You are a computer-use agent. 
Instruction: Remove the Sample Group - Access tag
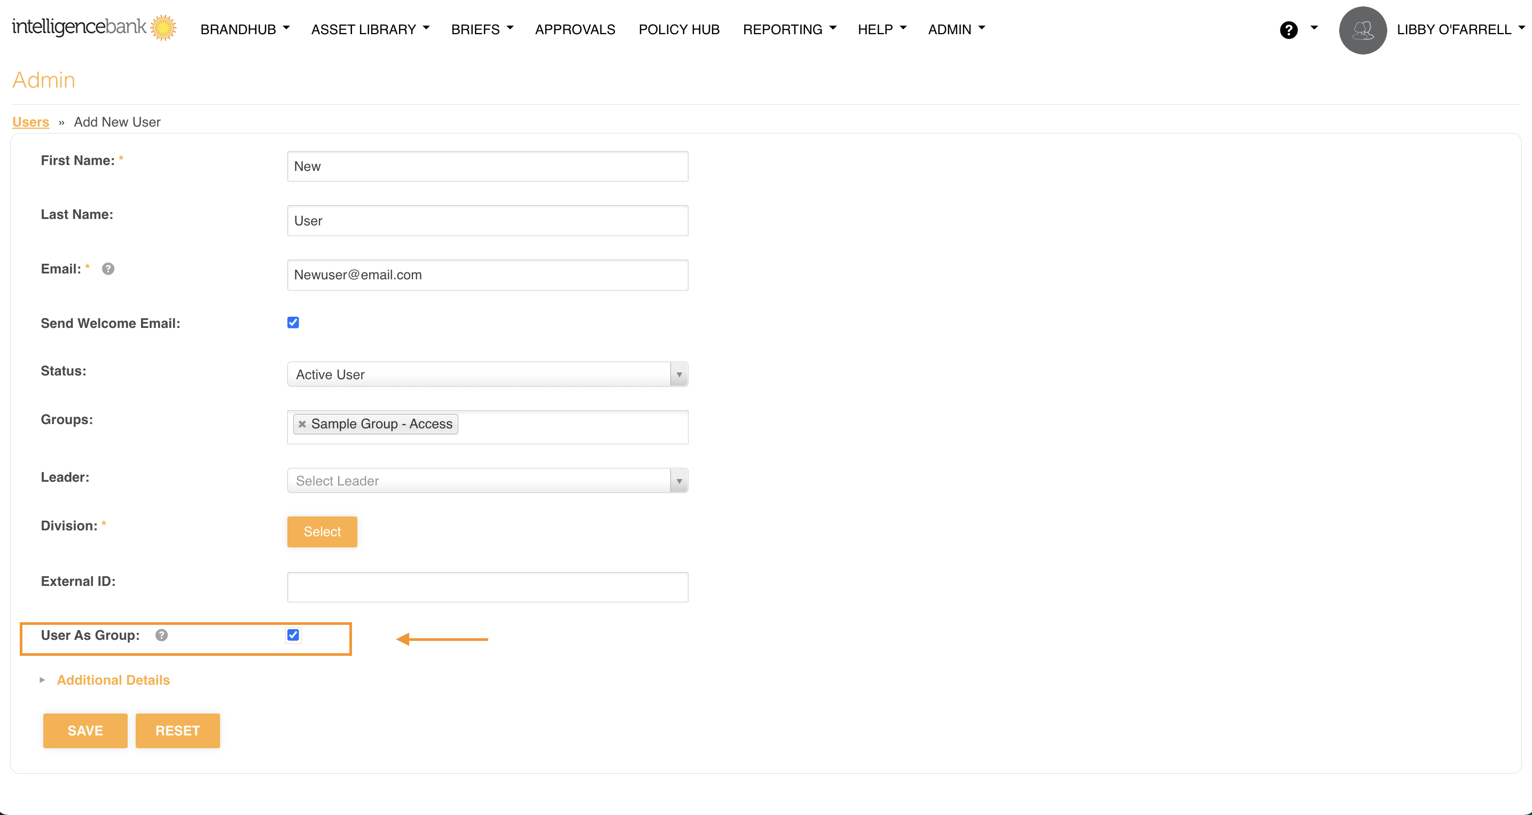302,425
